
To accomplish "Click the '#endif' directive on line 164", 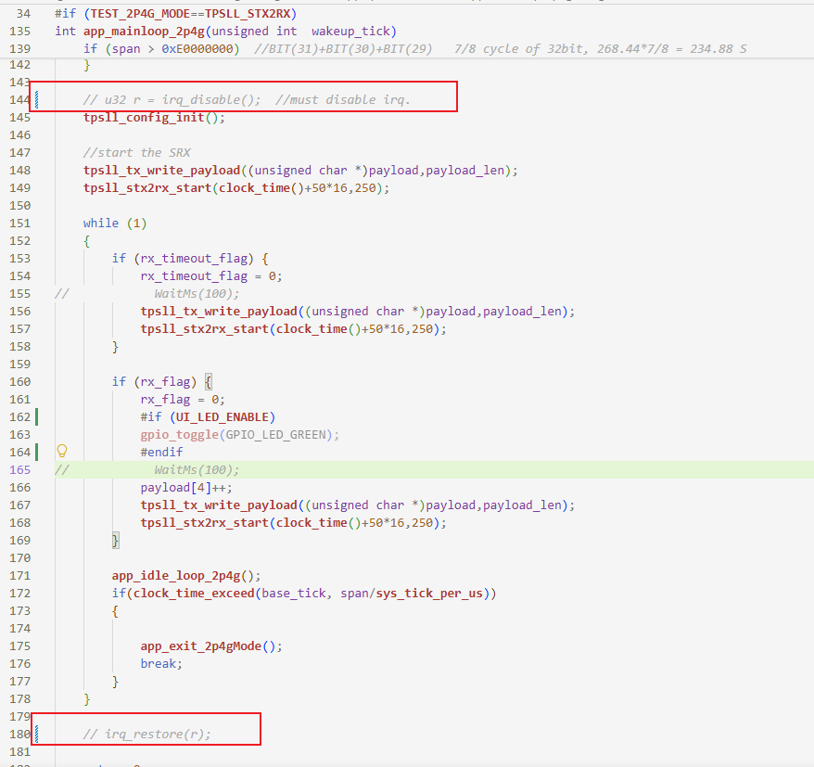I will coord(161,453).
